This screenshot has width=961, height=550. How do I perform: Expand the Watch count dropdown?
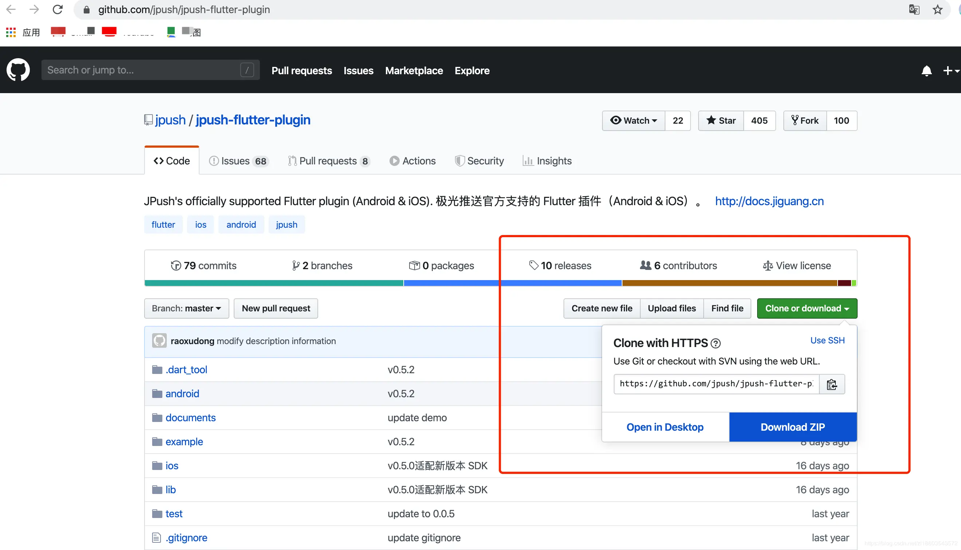pyautogui.click(x=634, y=120)
